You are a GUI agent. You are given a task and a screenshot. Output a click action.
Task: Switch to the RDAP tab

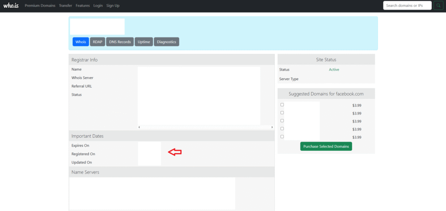tap(98, 42)
